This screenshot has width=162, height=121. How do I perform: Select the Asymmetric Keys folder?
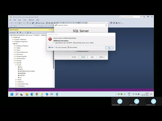23,84
